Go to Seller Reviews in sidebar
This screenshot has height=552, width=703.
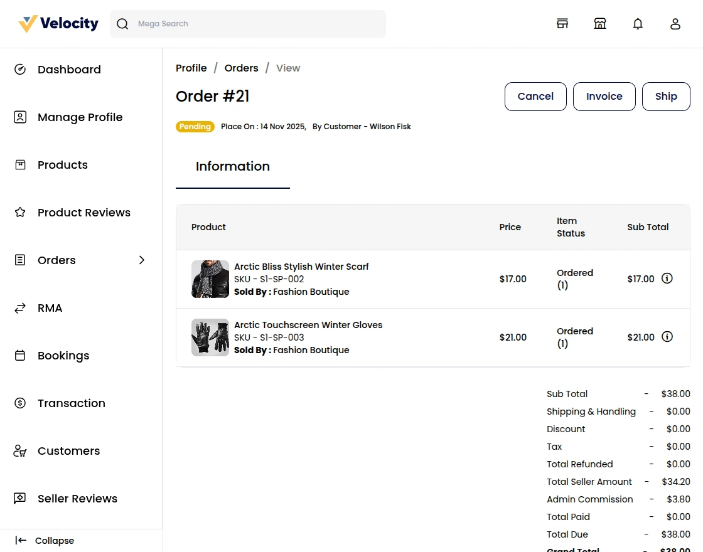pyautogui.click(x=77, y=499)
